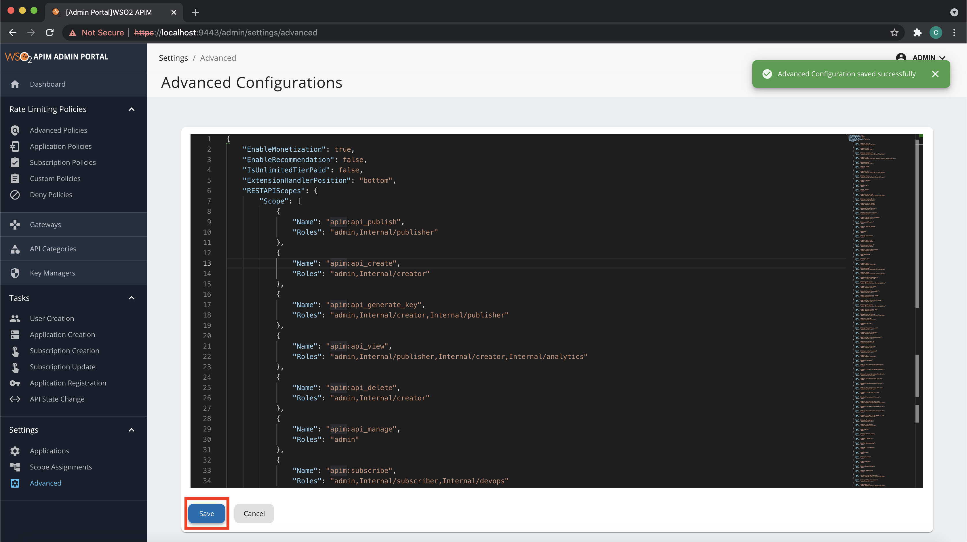Viewport: 967px width, 542px height.
Task: Save the Advanced Configurations
Action: pos(206,514)
